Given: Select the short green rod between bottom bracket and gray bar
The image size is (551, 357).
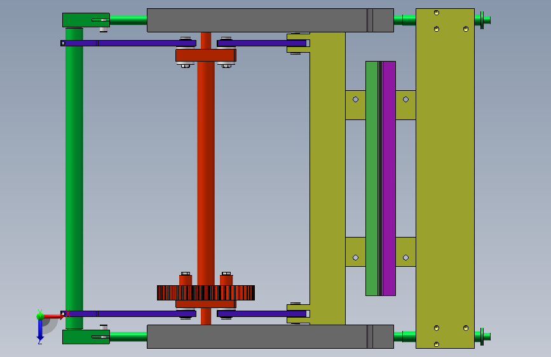Looking at the screenshot, I should tap(128, 337).
